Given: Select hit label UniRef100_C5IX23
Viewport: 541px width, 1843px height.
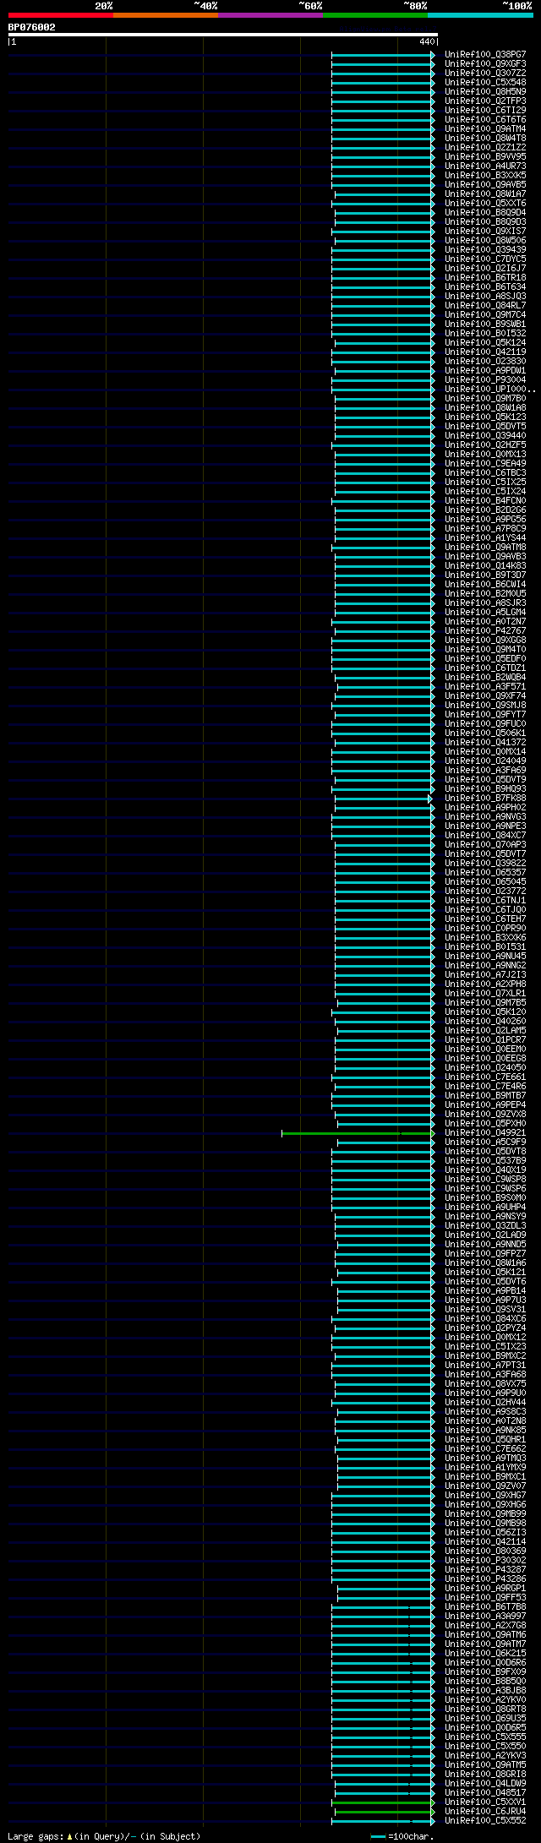Looking at the screenshot, I should [485, 1347].
